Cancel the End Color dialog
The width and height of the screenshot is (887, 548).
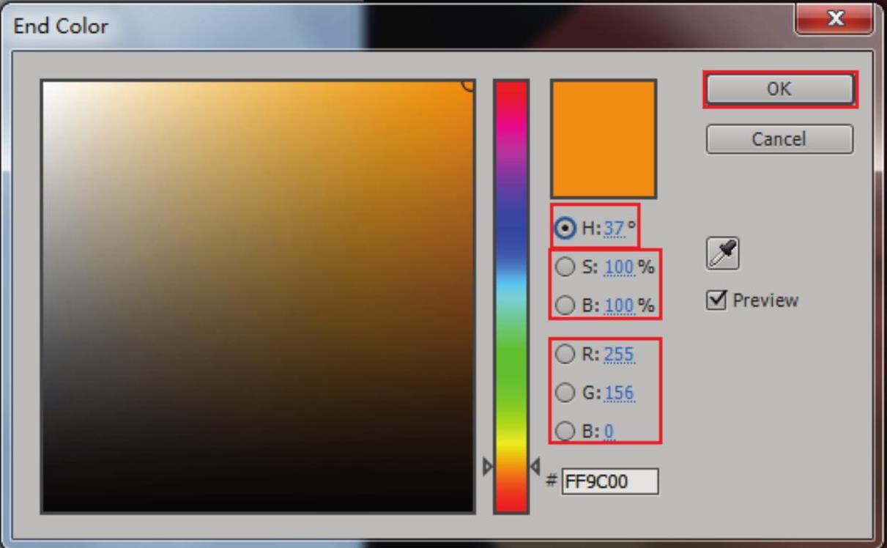pos(779,139)
